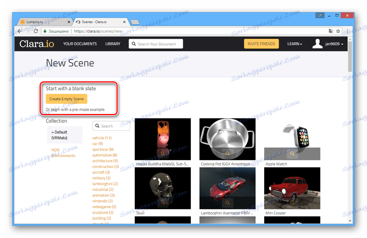Click the user avatar icon
The width and height of the screenshot is (367, 238).
point(317,44)
